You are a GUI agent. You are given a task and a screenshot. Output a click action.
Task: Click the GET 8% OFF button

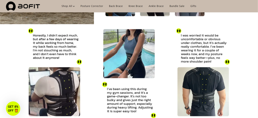(13, 109)
